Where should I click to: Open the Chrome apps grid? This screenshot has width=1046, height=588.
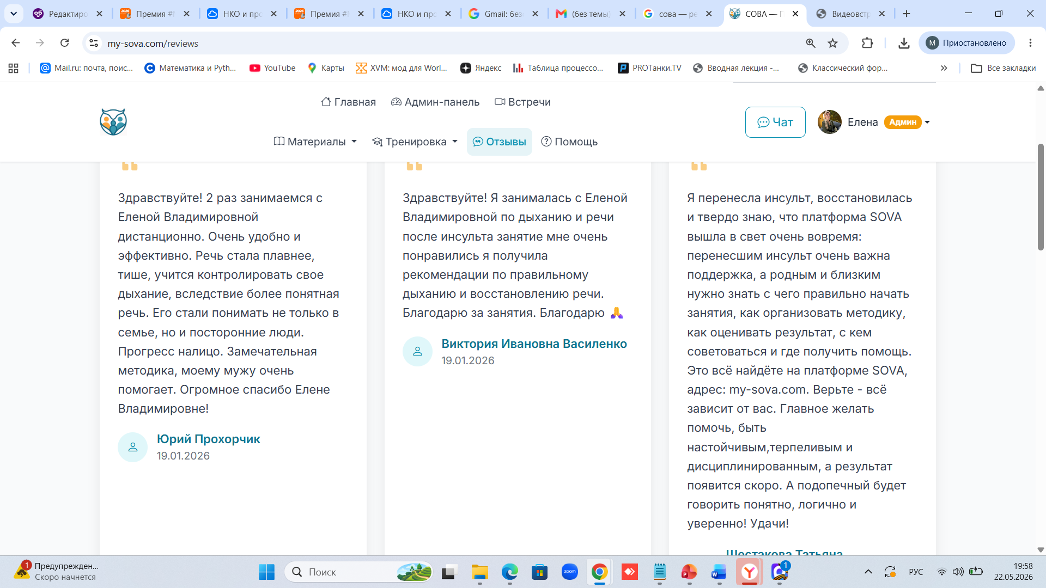click(x=14, y=68)
